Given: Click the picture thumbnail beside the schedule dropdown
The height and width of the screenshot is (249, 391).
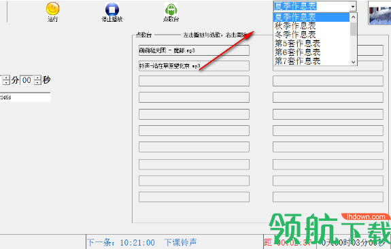Looking at the screenshot, I should [379, 13].
